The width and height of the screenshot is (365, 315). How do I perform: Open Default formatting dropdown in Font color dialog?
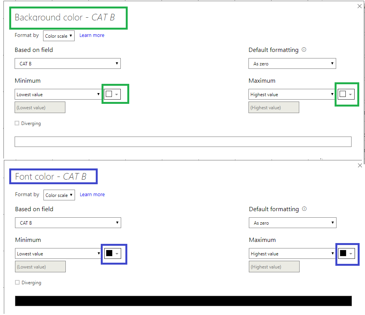293,223
